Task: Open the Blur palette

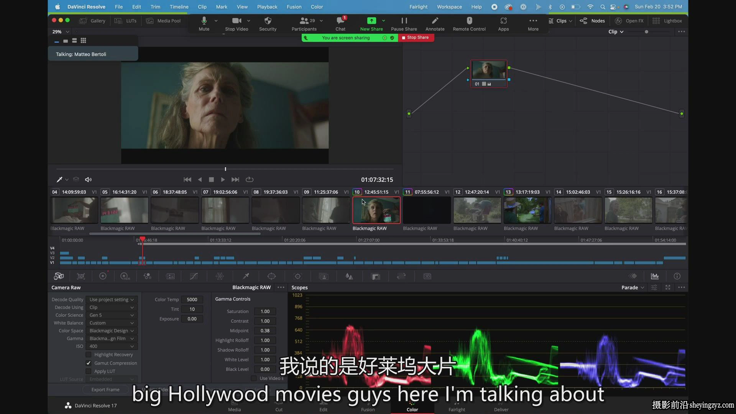Action: 349,276
